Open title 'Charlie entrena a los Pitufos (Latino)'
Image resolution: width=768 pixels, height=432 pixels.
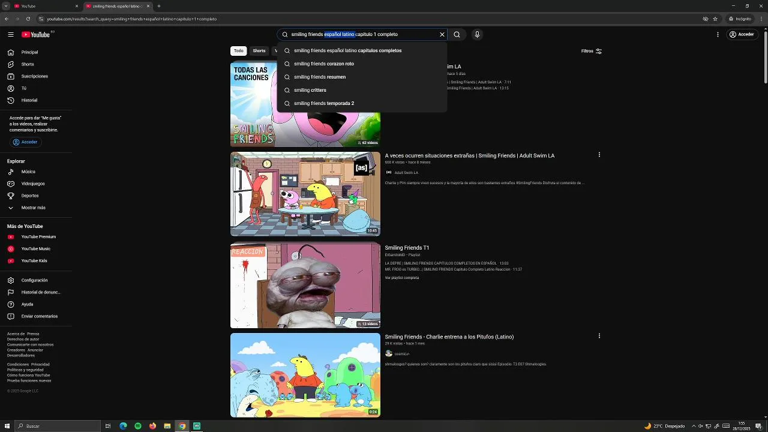[x=449, y=337]
